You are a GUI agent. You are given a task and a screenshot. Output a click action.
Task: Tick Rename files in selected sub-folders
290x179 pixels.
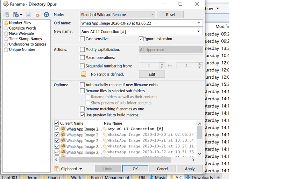pyautogui.click(x=82, y=91)
